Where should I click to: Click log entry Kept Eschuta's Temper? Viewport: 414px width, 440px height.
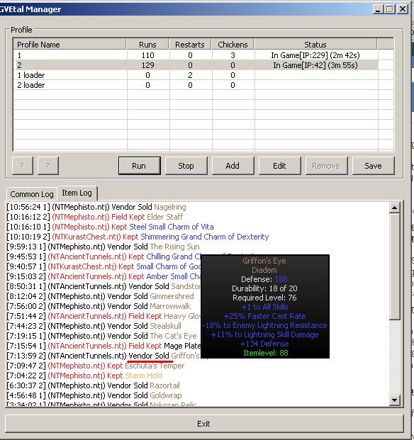(x=96, y=366)
